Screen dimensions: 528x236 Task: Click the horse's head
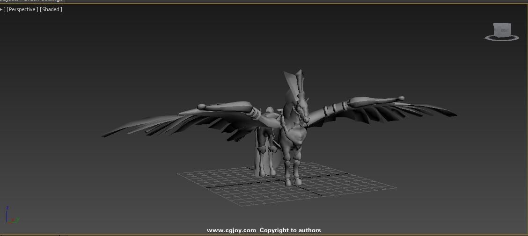(x=301, y=112)
